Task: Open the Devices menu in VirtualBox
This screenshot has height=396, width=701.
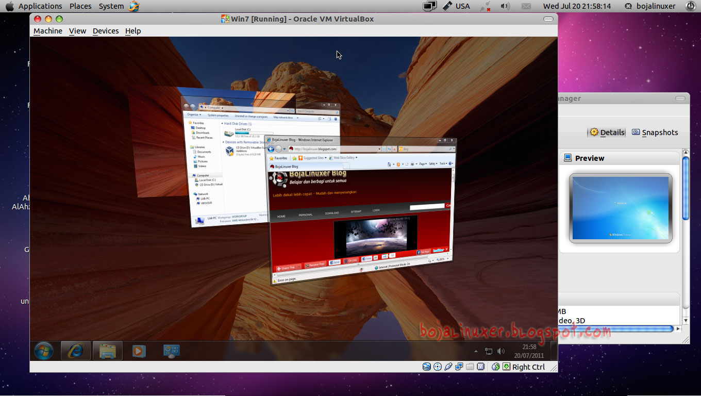Action: (106, 31)
